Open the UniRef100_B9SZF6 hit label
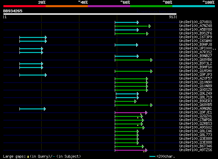Image resolution: width=218 pixels, height=159 pixels. click(196, 33)
